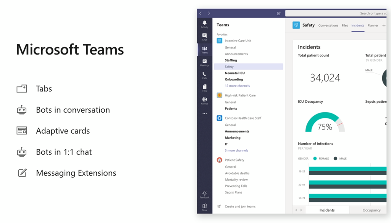Start a new chat with compose icon

[x=279, y=13]
